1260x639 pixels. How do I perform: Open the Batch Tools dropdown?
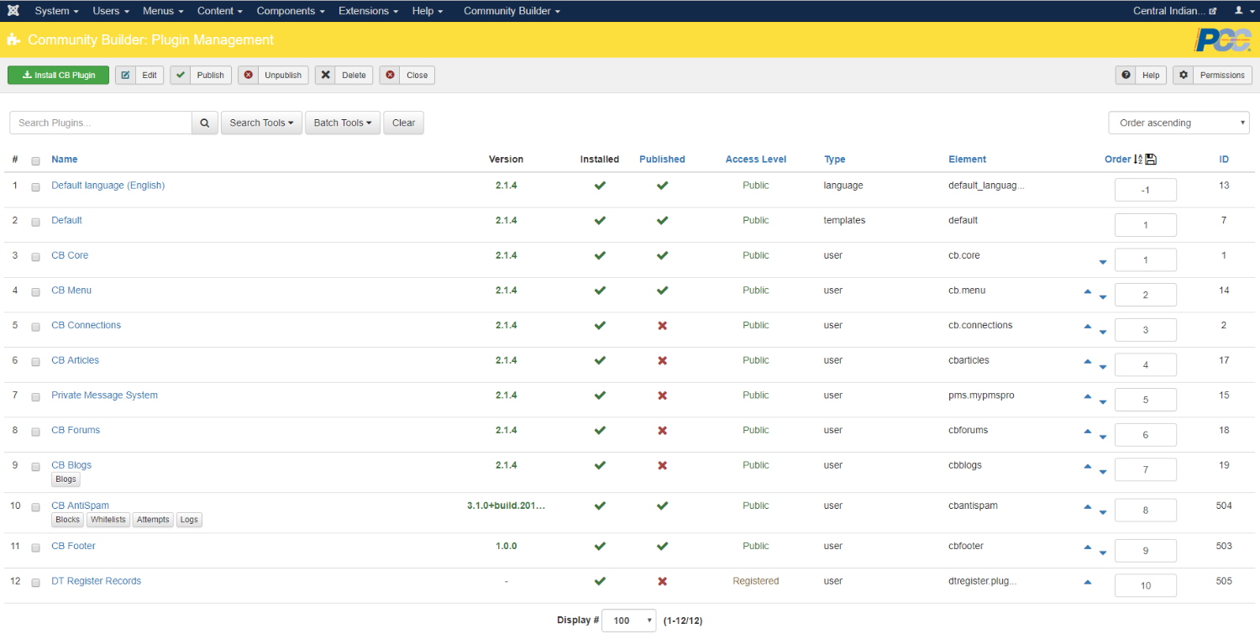tap(343, 123)
